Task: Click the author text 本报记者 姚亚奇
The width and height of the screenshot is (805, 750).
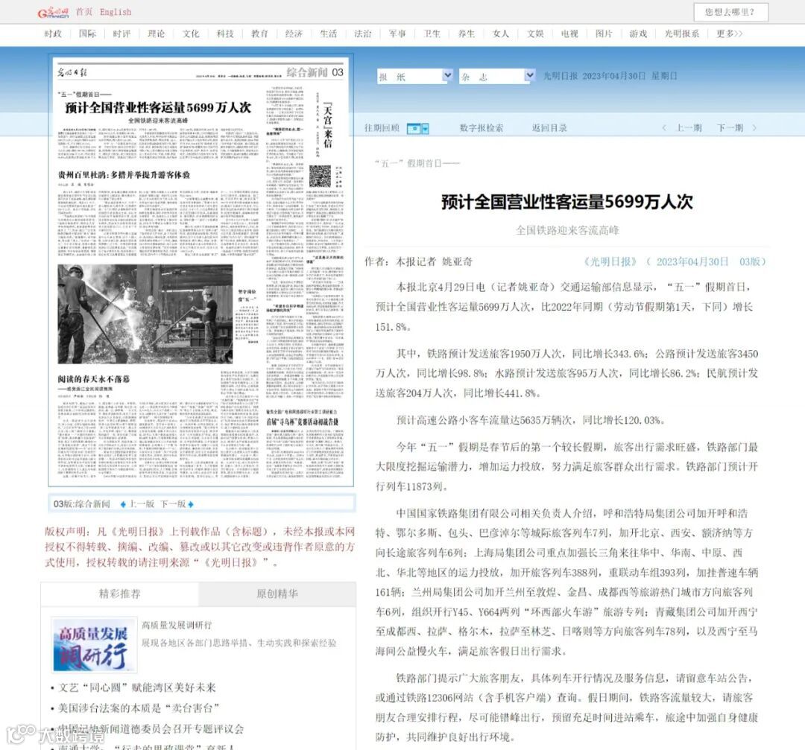Action: [x=434, y=261]
